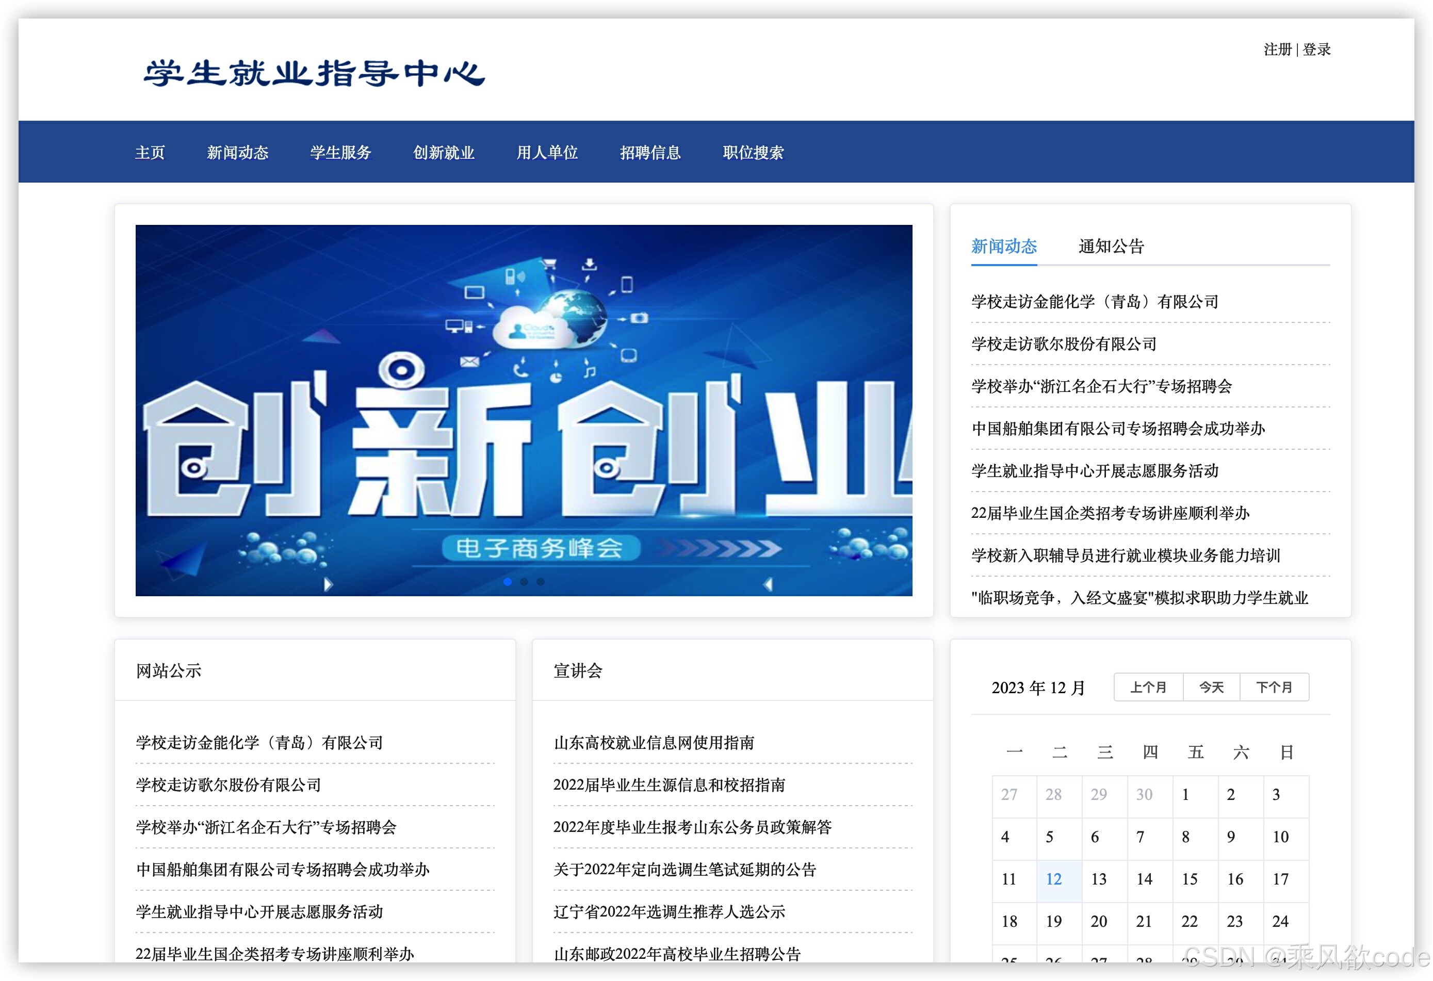
Task: Switch to the 新闻动态 tab
Action: point(1004,247)
